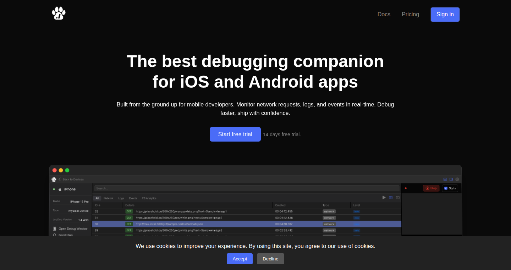Click timestamp 00:02:28.412
Screen dimensions: 511x270
[284, 231]
